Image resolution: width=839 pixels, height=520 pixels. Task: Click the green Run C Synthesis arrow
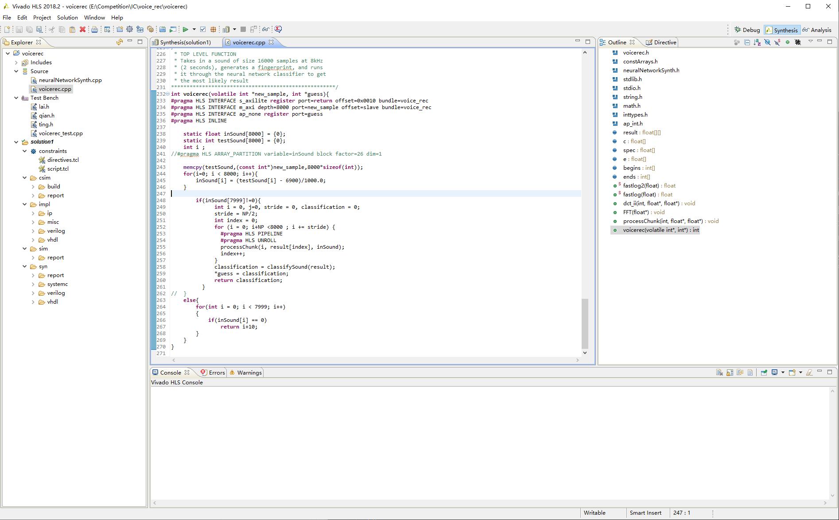185,29
